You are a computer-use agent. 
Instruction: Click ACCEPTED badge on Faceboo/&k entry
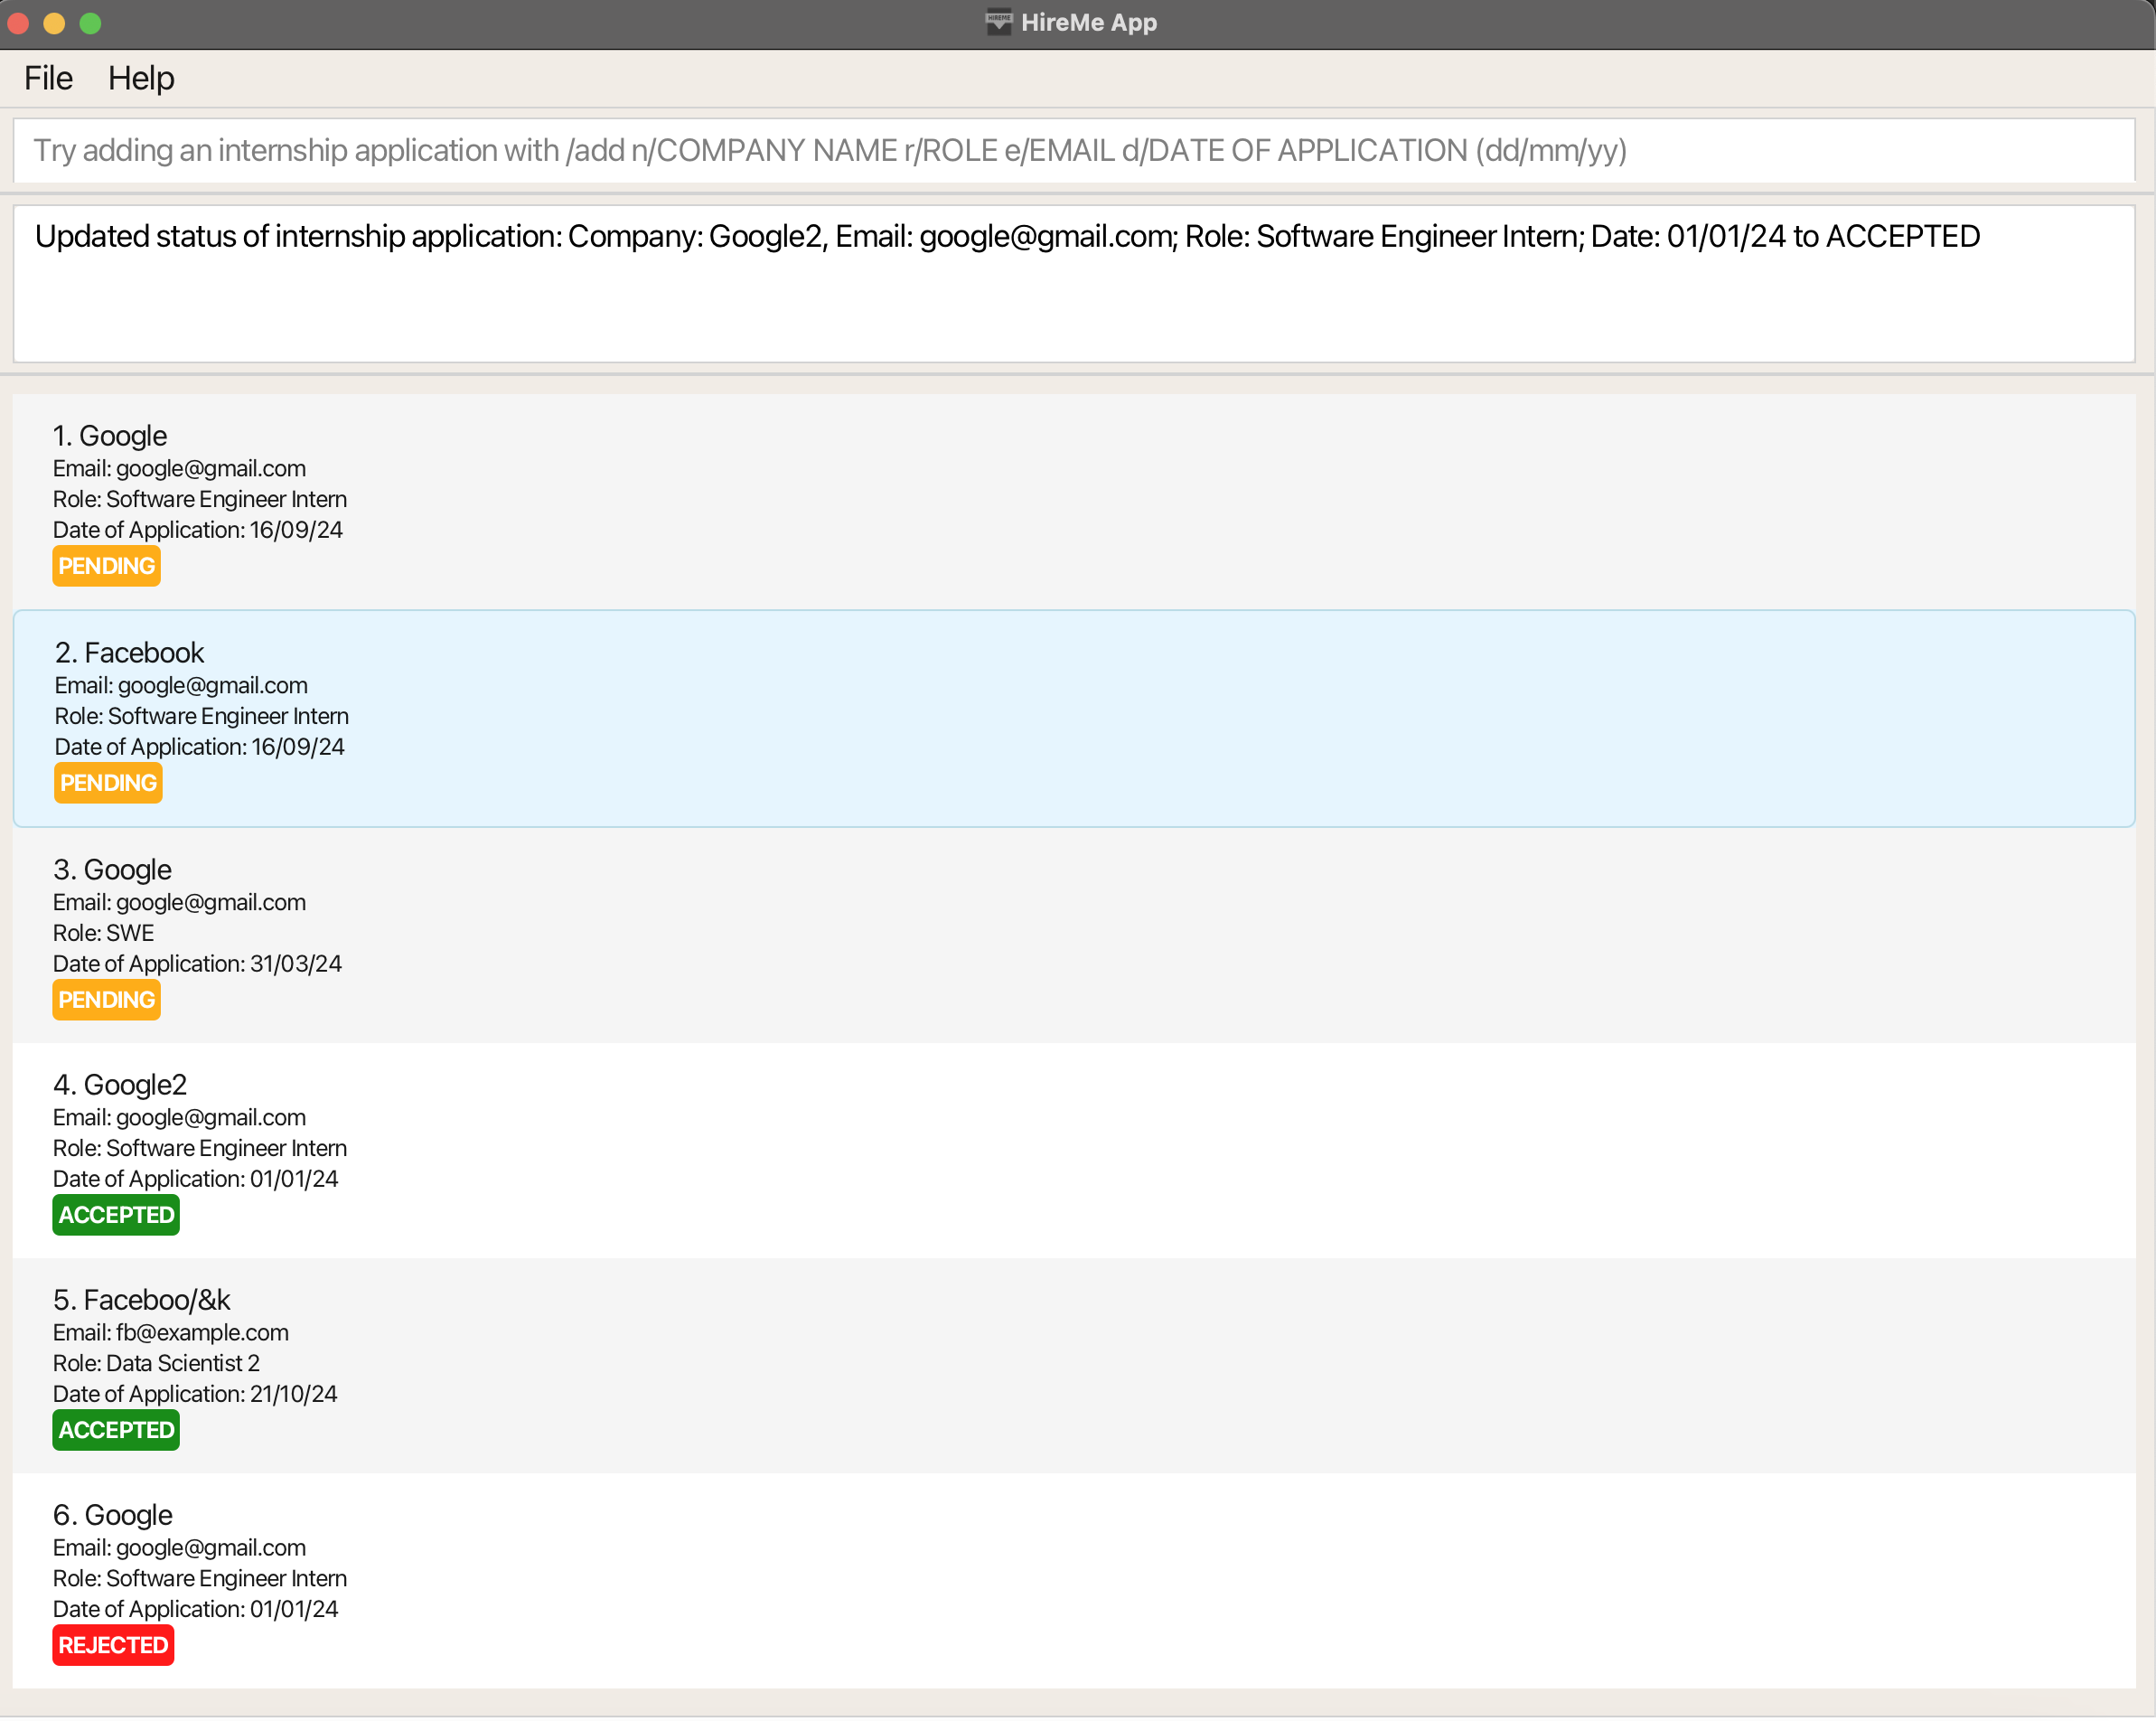116,1430
